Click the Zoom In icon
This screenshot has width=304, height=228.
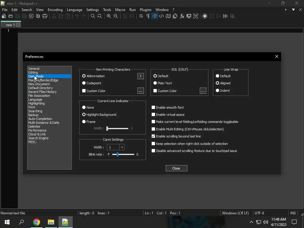109,16
